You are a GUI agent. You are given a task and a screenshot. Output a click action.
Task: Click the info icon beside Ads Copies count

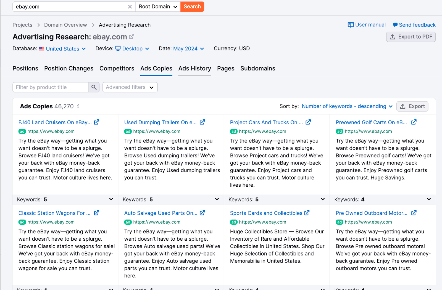(x=78, y=106)
